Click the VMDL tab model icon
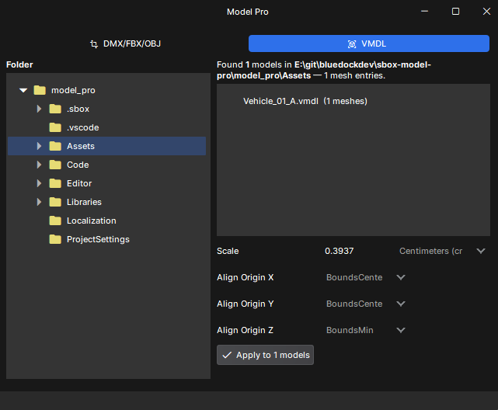Viewport: 498px width, 410px height. (x=352, y=44)
